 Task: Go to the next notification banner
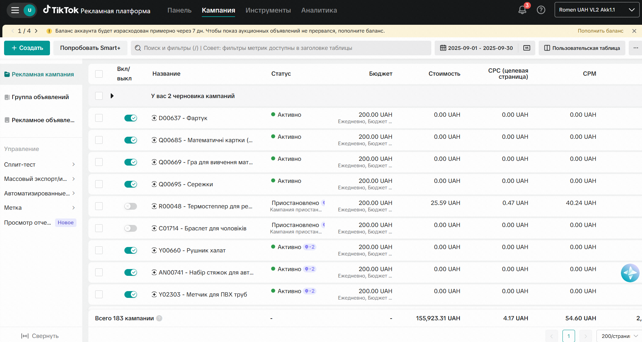click(36, 31)
